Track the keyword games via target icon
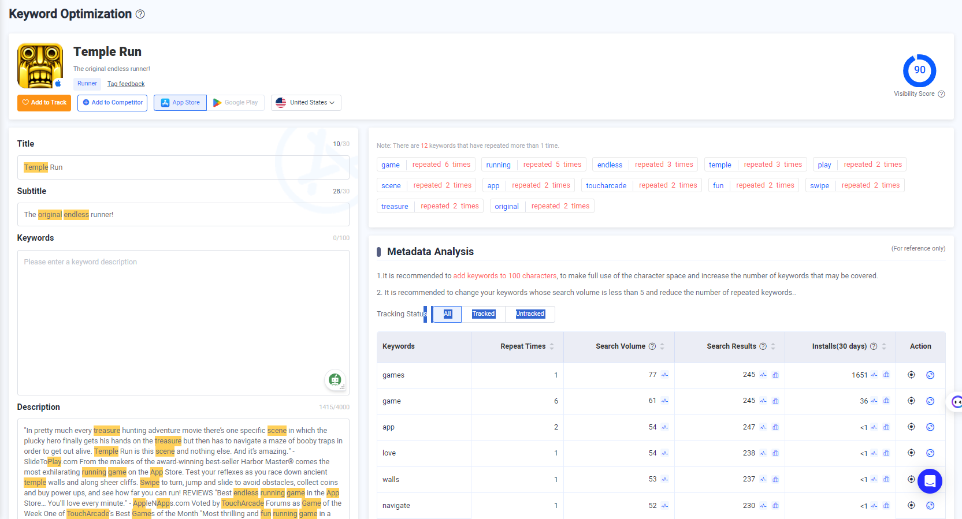962x519 pixels. click(x=911, y=375)
